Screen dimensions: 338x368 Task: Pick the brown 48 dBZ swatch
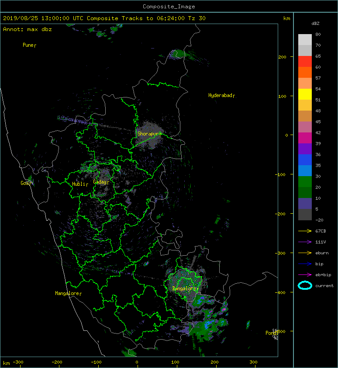305,116
